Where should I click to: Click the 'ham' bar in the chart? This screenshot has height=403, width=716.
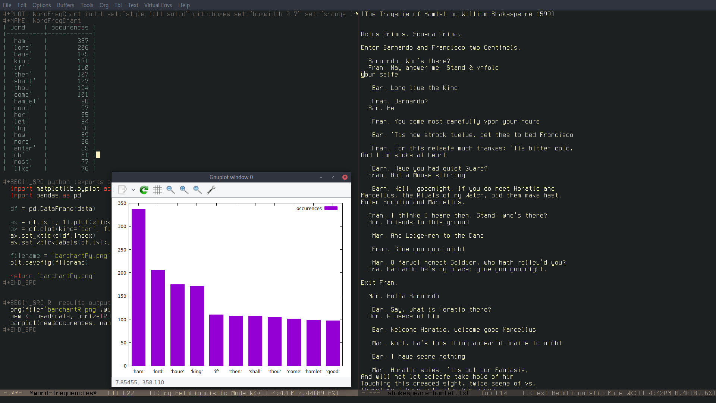138,287
